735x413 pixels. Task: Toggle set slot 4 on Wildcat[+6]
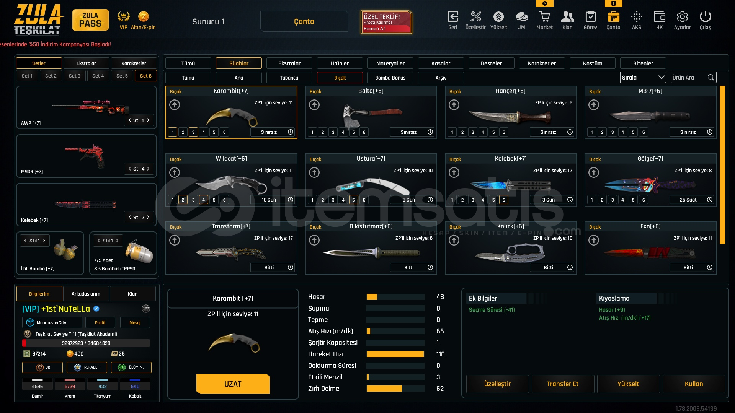204,200
